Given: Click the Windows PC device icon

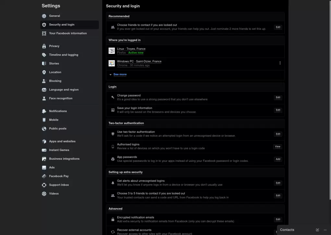Looking at the screenshot, I should (112, 63).
